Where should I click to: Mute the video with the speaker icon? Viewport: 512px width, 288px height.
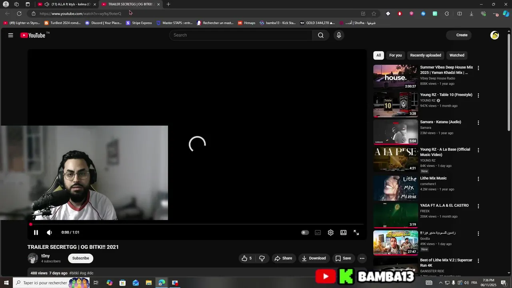(x=50, y=232)
